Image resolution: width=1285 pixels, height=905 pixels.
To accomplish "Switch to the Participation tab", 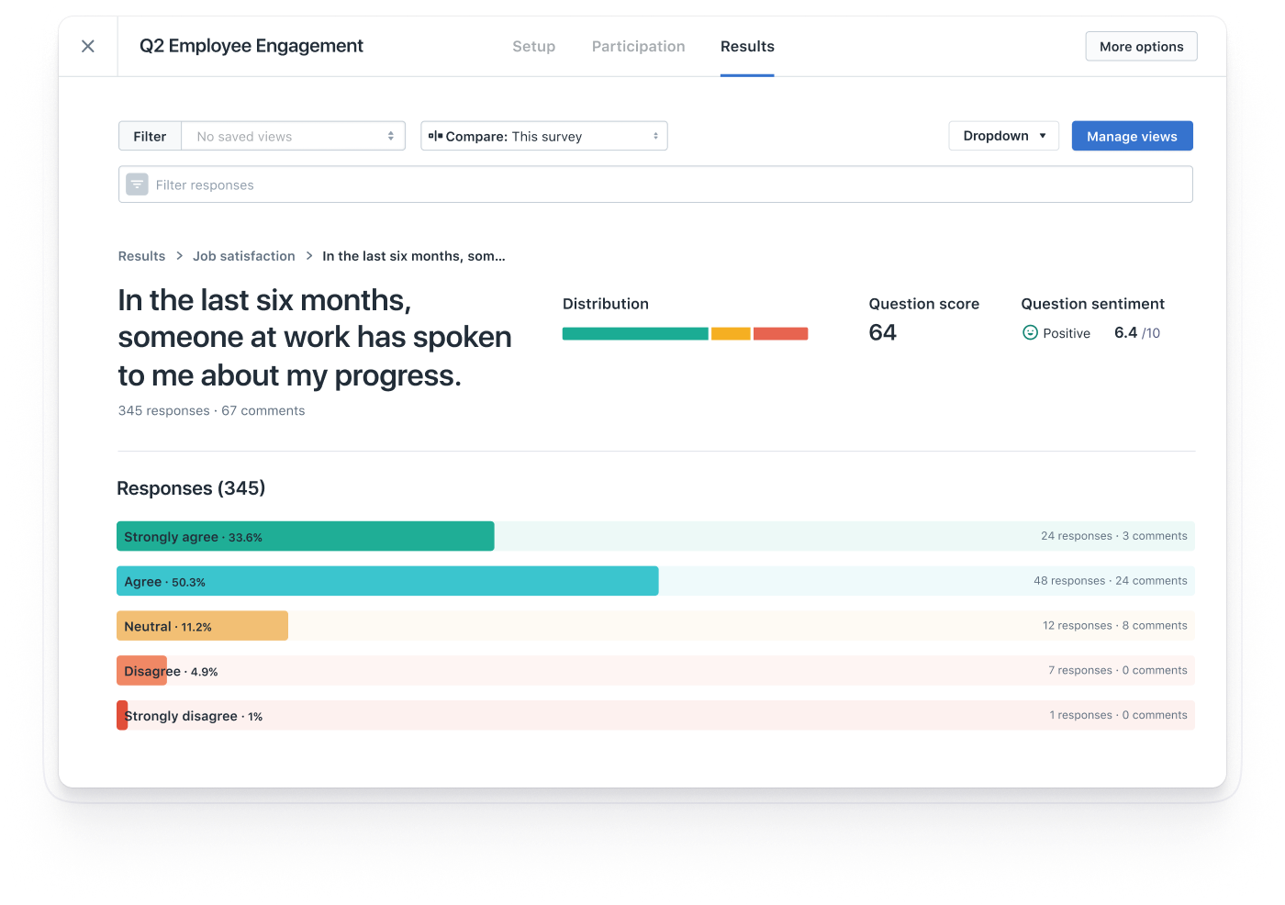I will [638, 47].
